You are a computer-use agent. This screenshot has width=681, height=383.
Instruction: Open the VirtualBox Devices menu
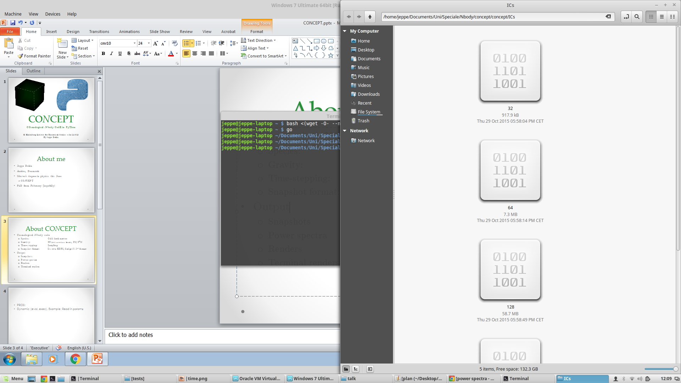52,14
